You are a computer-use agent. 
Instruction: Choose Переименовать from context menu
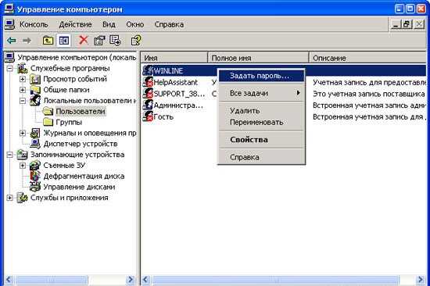(261, 123)
